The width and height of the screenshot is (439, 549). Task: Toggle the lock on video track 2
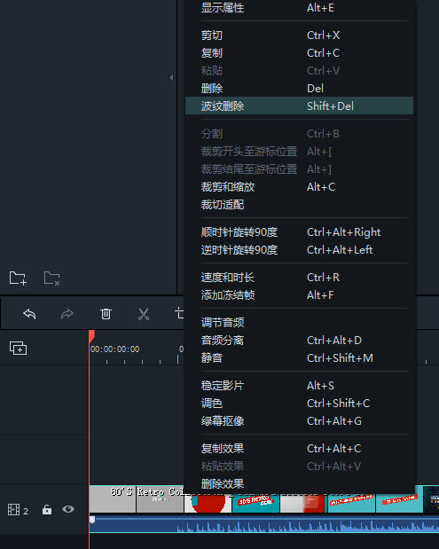pos(47,509)
